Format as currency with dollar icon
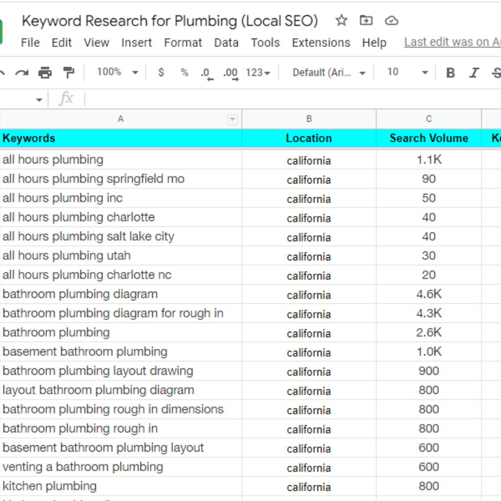 pyautogui.click(x=161, y=72)
